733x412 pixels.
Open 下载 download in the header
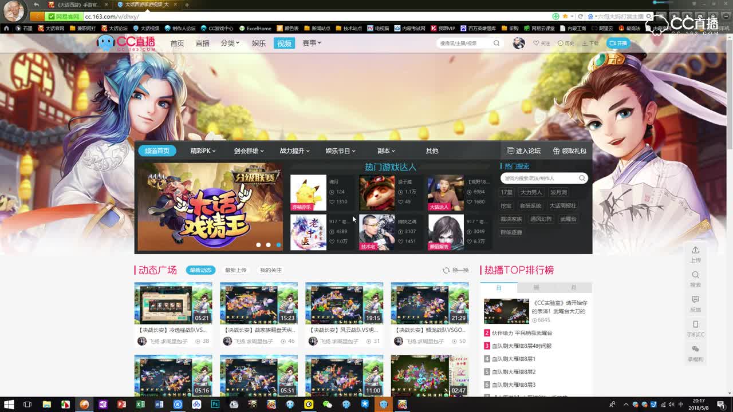point(590,43)
